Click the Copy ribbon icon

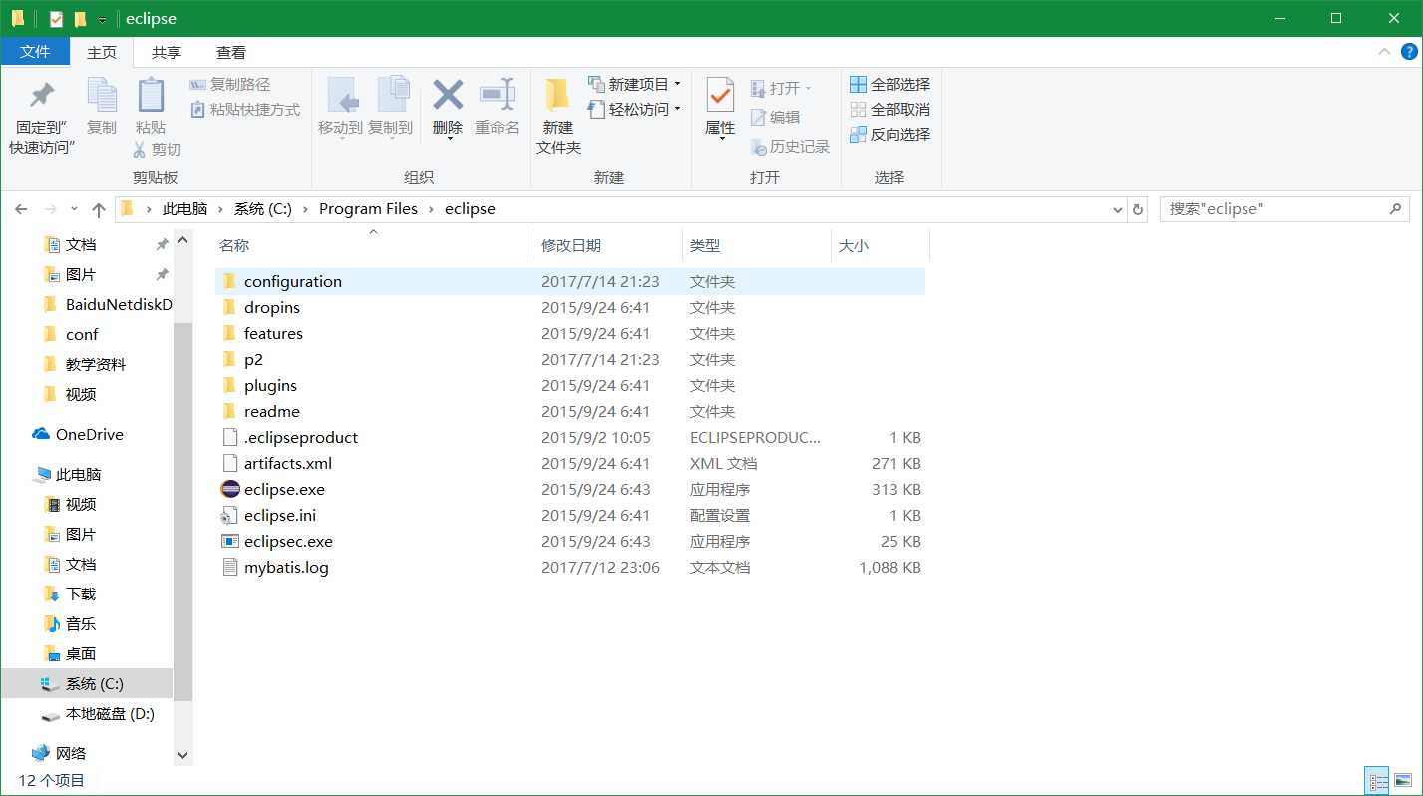[102, 96]
